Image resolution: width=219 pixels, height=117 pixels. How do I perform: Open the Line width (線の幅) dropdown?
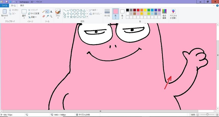[107, 14]
